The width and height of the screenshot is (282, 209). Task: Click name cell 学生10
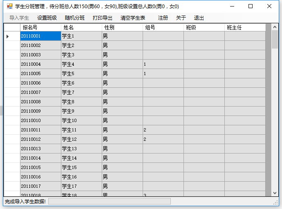point(81,120)
